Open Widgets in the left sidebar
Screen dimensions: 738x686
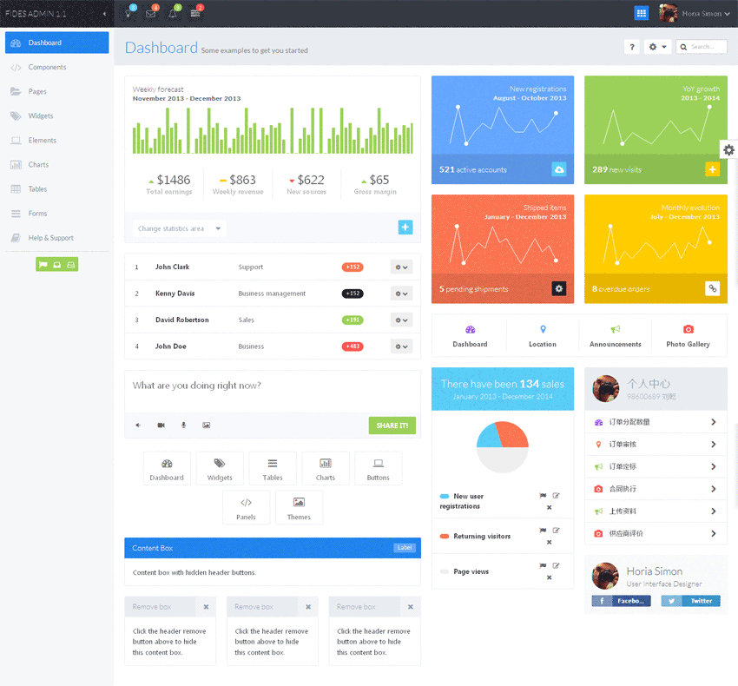point(41,115)
